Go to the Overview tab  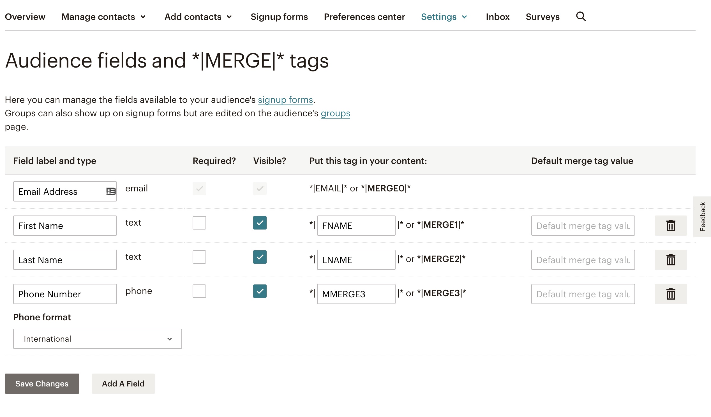click(25, 17)
